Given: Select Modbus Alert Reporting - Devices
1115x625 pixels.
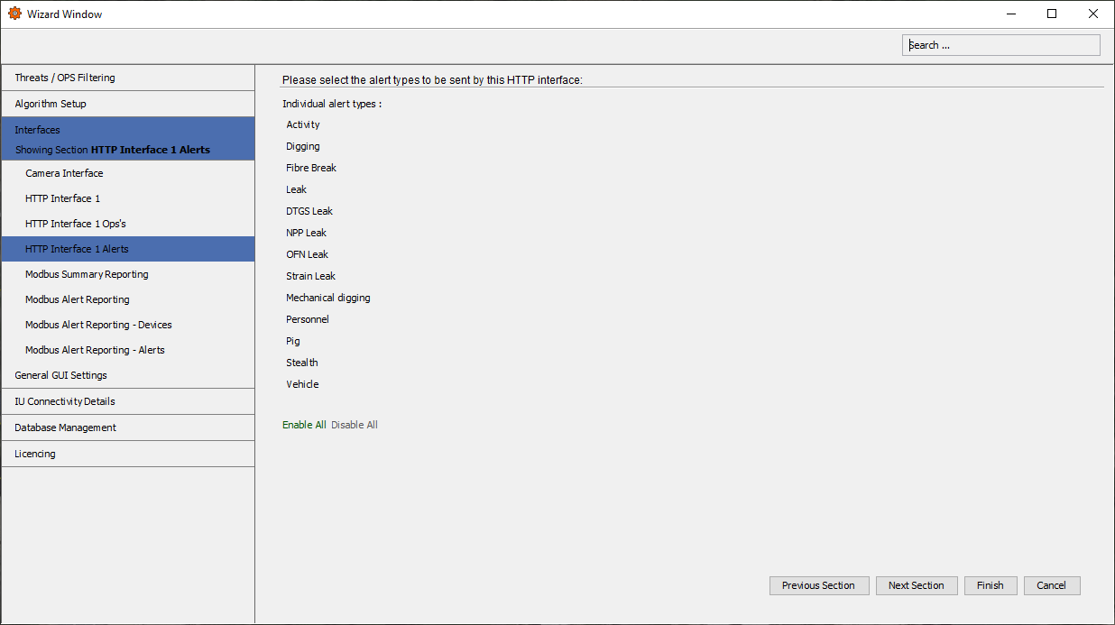Looking at the screenshot, I should coord(98,324).
